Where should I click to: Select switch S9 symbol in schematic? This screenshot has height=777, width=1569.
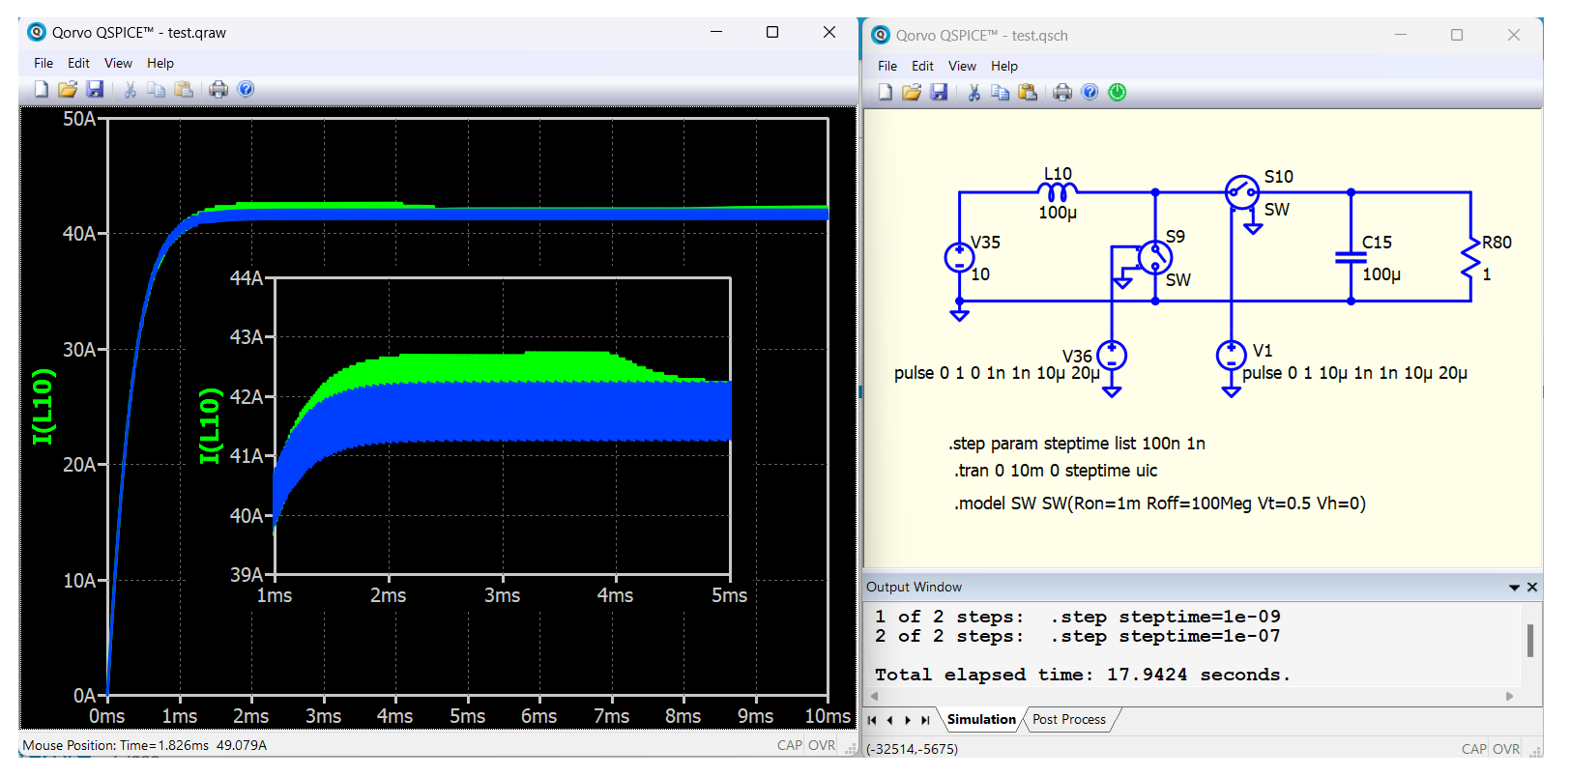[x=1155, y=257]
